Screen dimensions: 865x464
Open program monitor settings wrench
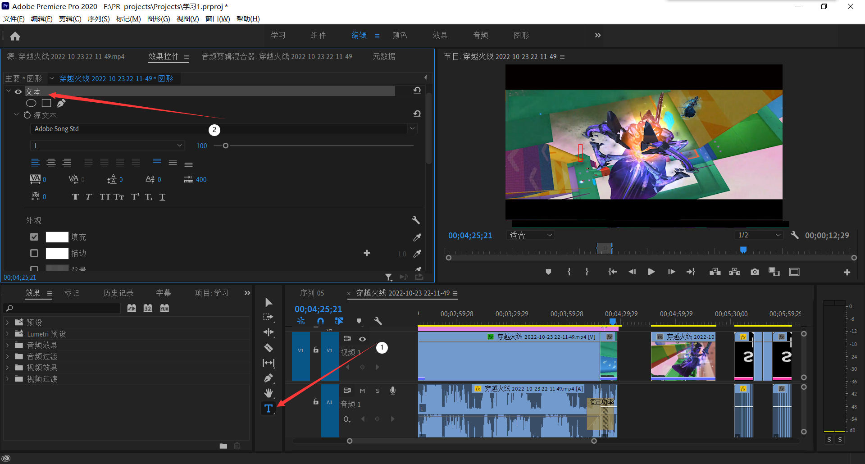coord(795,235)
